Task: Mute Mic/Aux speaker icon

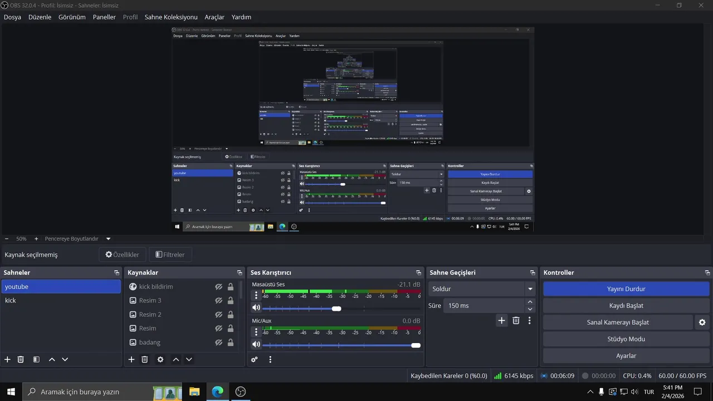Action: 256,345
